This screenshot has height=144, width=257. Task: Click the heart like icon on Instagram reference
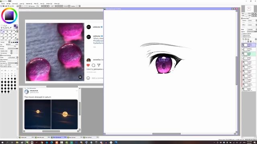(x=88, y=65)
